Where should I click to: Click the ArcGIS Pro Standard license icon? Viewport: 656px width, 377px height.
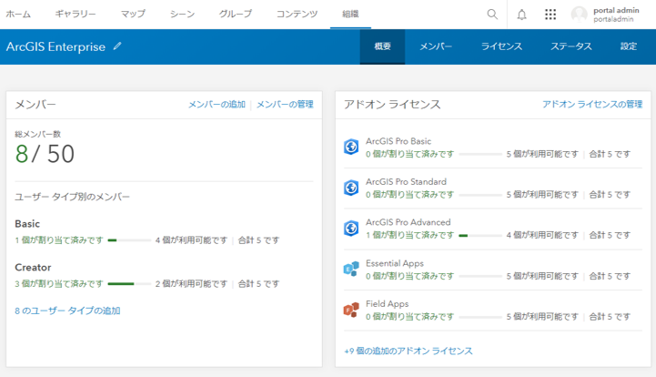pos(351,188)
